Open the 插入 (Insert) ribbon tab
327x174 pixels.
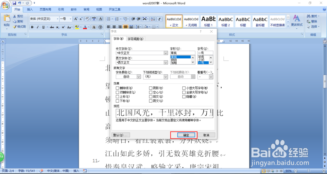[x=30, y=9]
